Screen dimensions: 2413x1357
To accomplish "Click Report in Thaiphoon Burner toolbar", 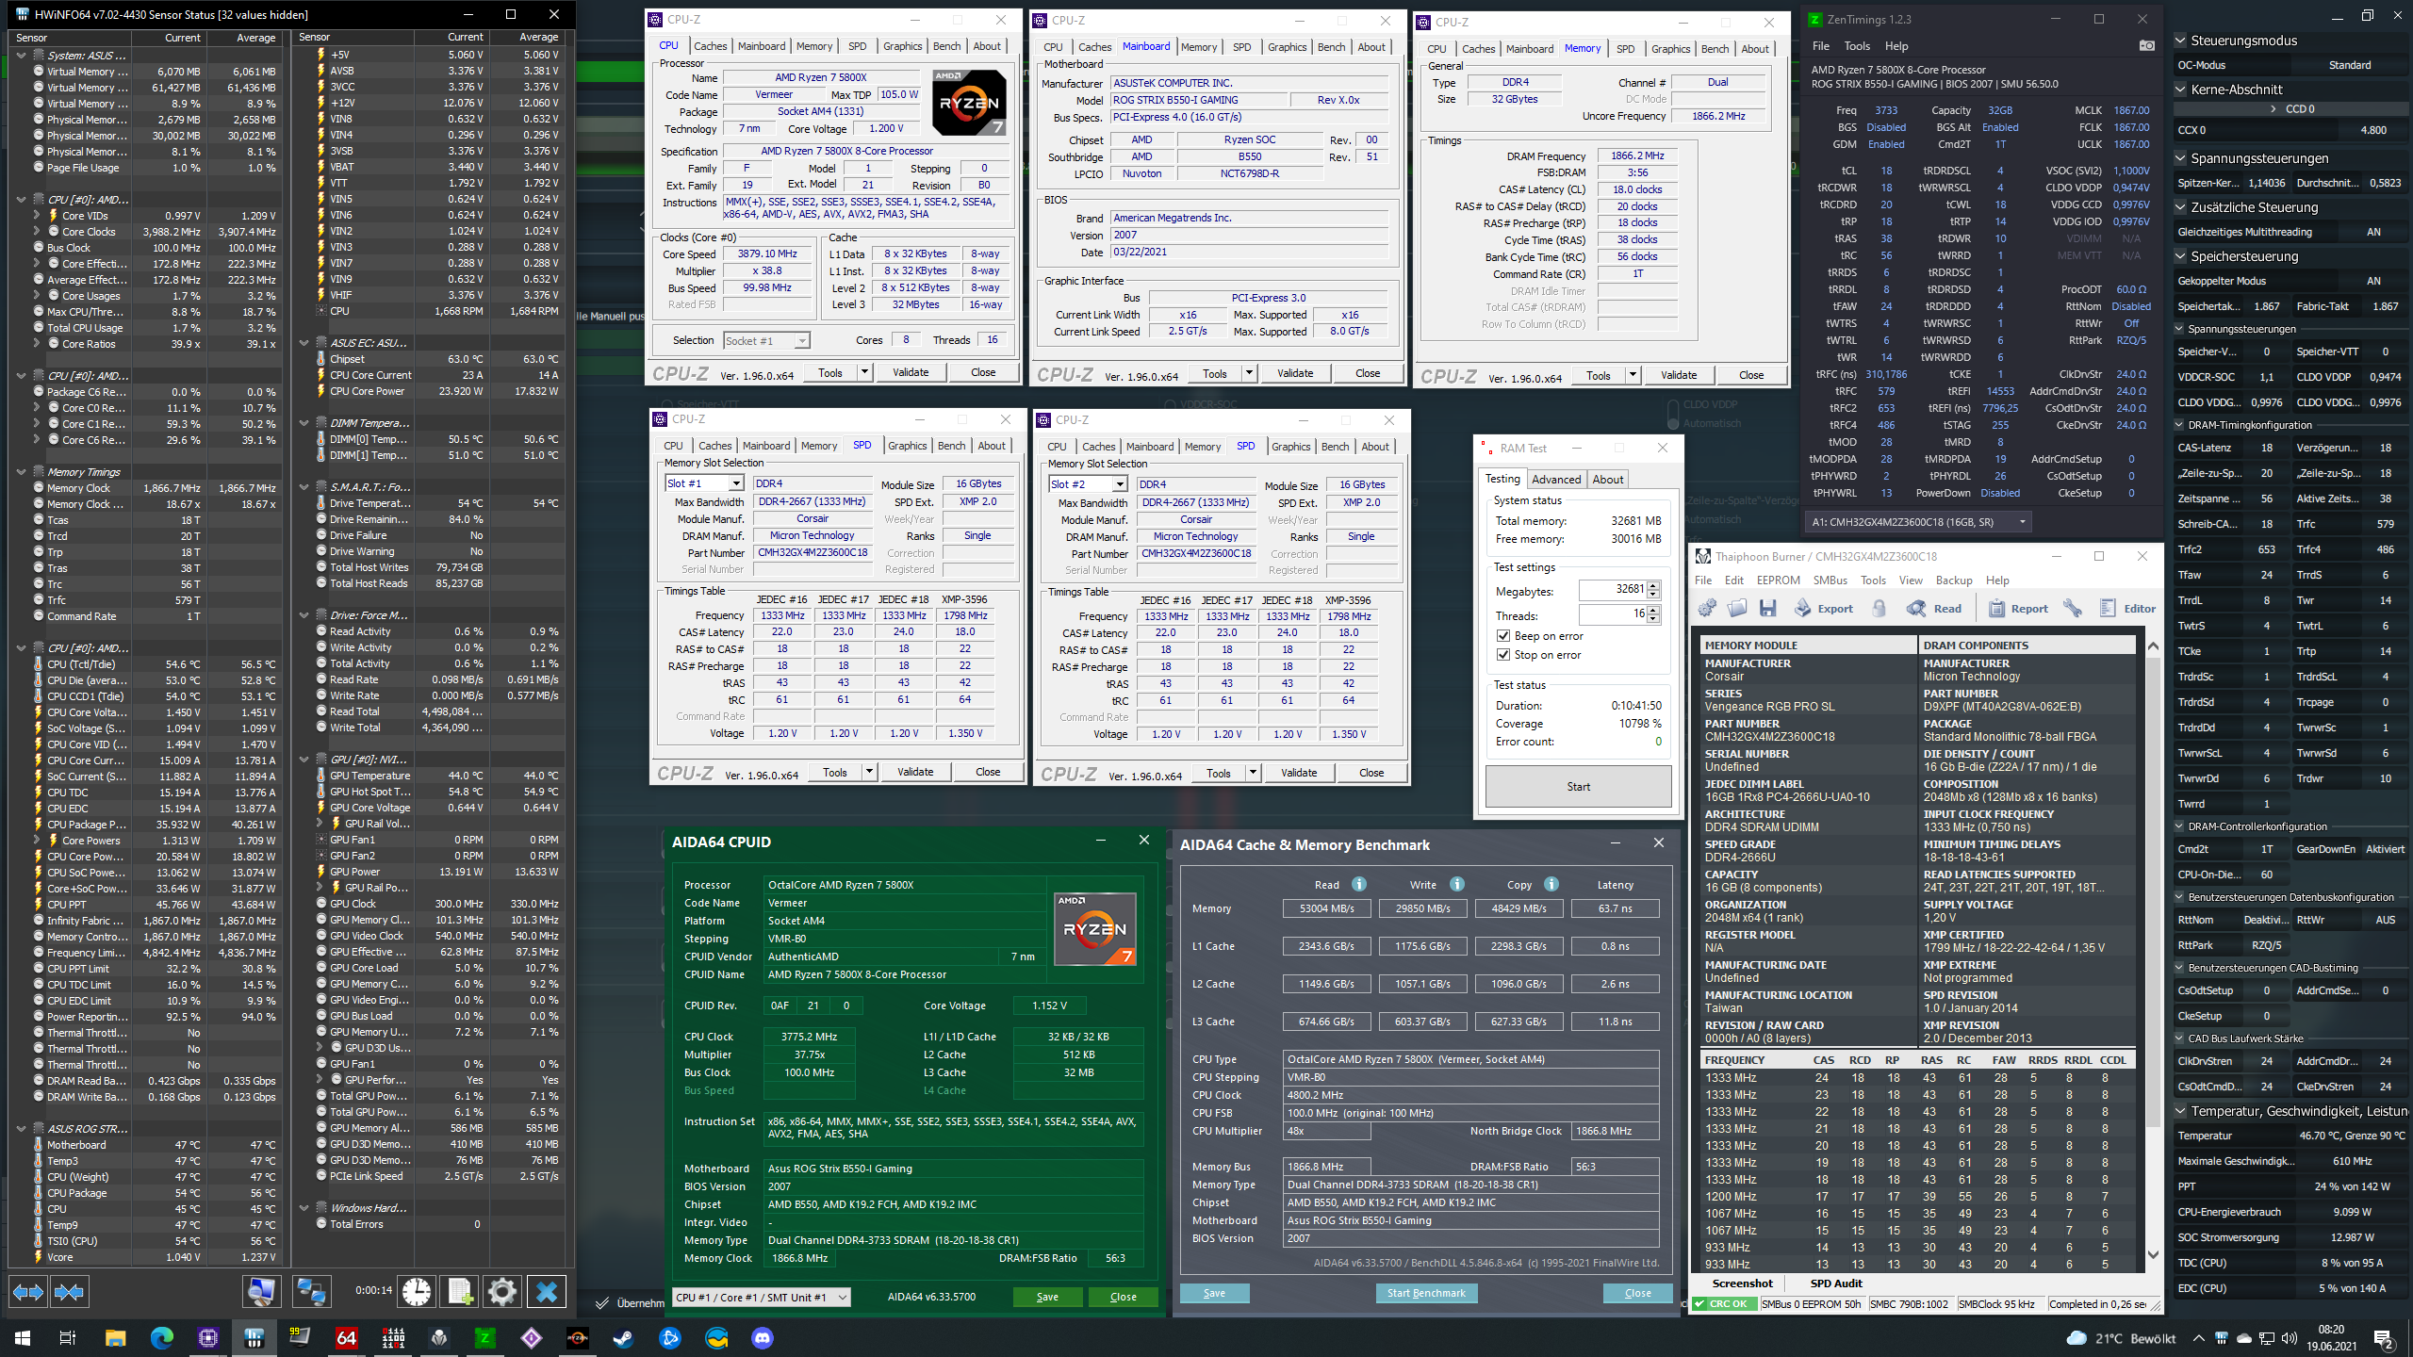I will click(2018, 609).
